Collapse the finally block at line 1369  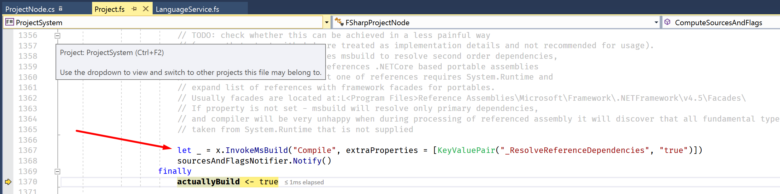[x=57, y=172]
